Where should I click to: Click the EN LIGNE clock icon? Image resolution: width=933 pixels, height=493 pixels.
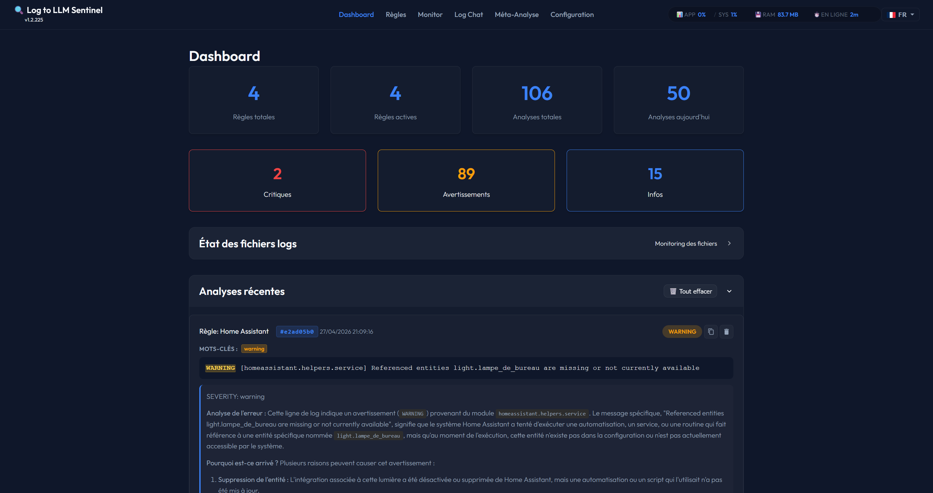[817, 15]
